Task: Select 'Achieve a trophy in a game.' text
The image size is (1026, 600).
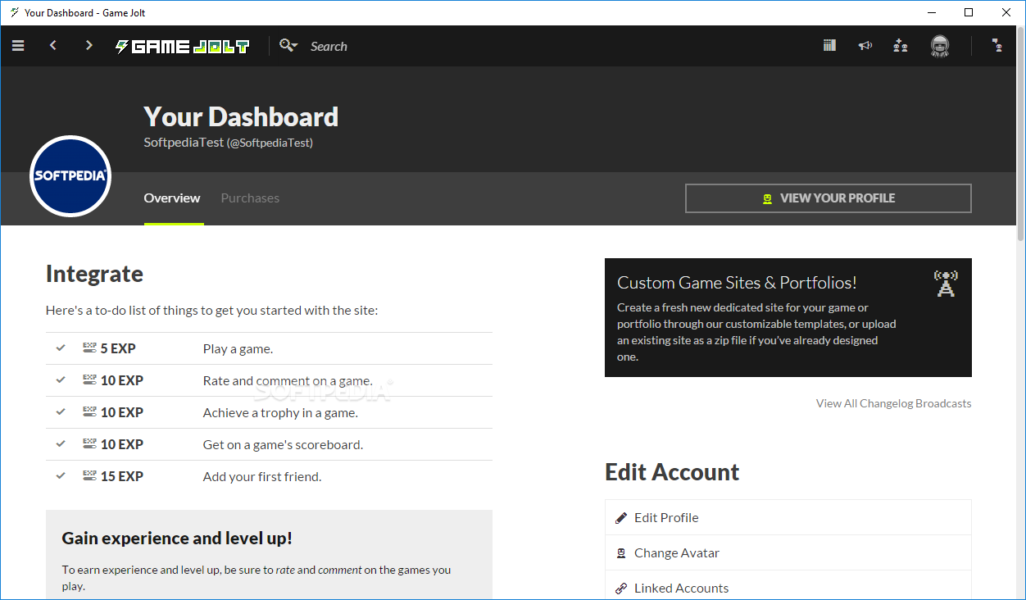Action: point(280,412)
